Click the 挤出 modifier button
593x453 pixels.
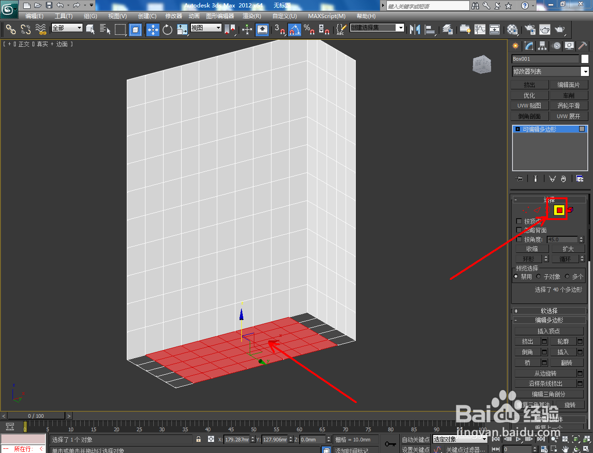530,85
